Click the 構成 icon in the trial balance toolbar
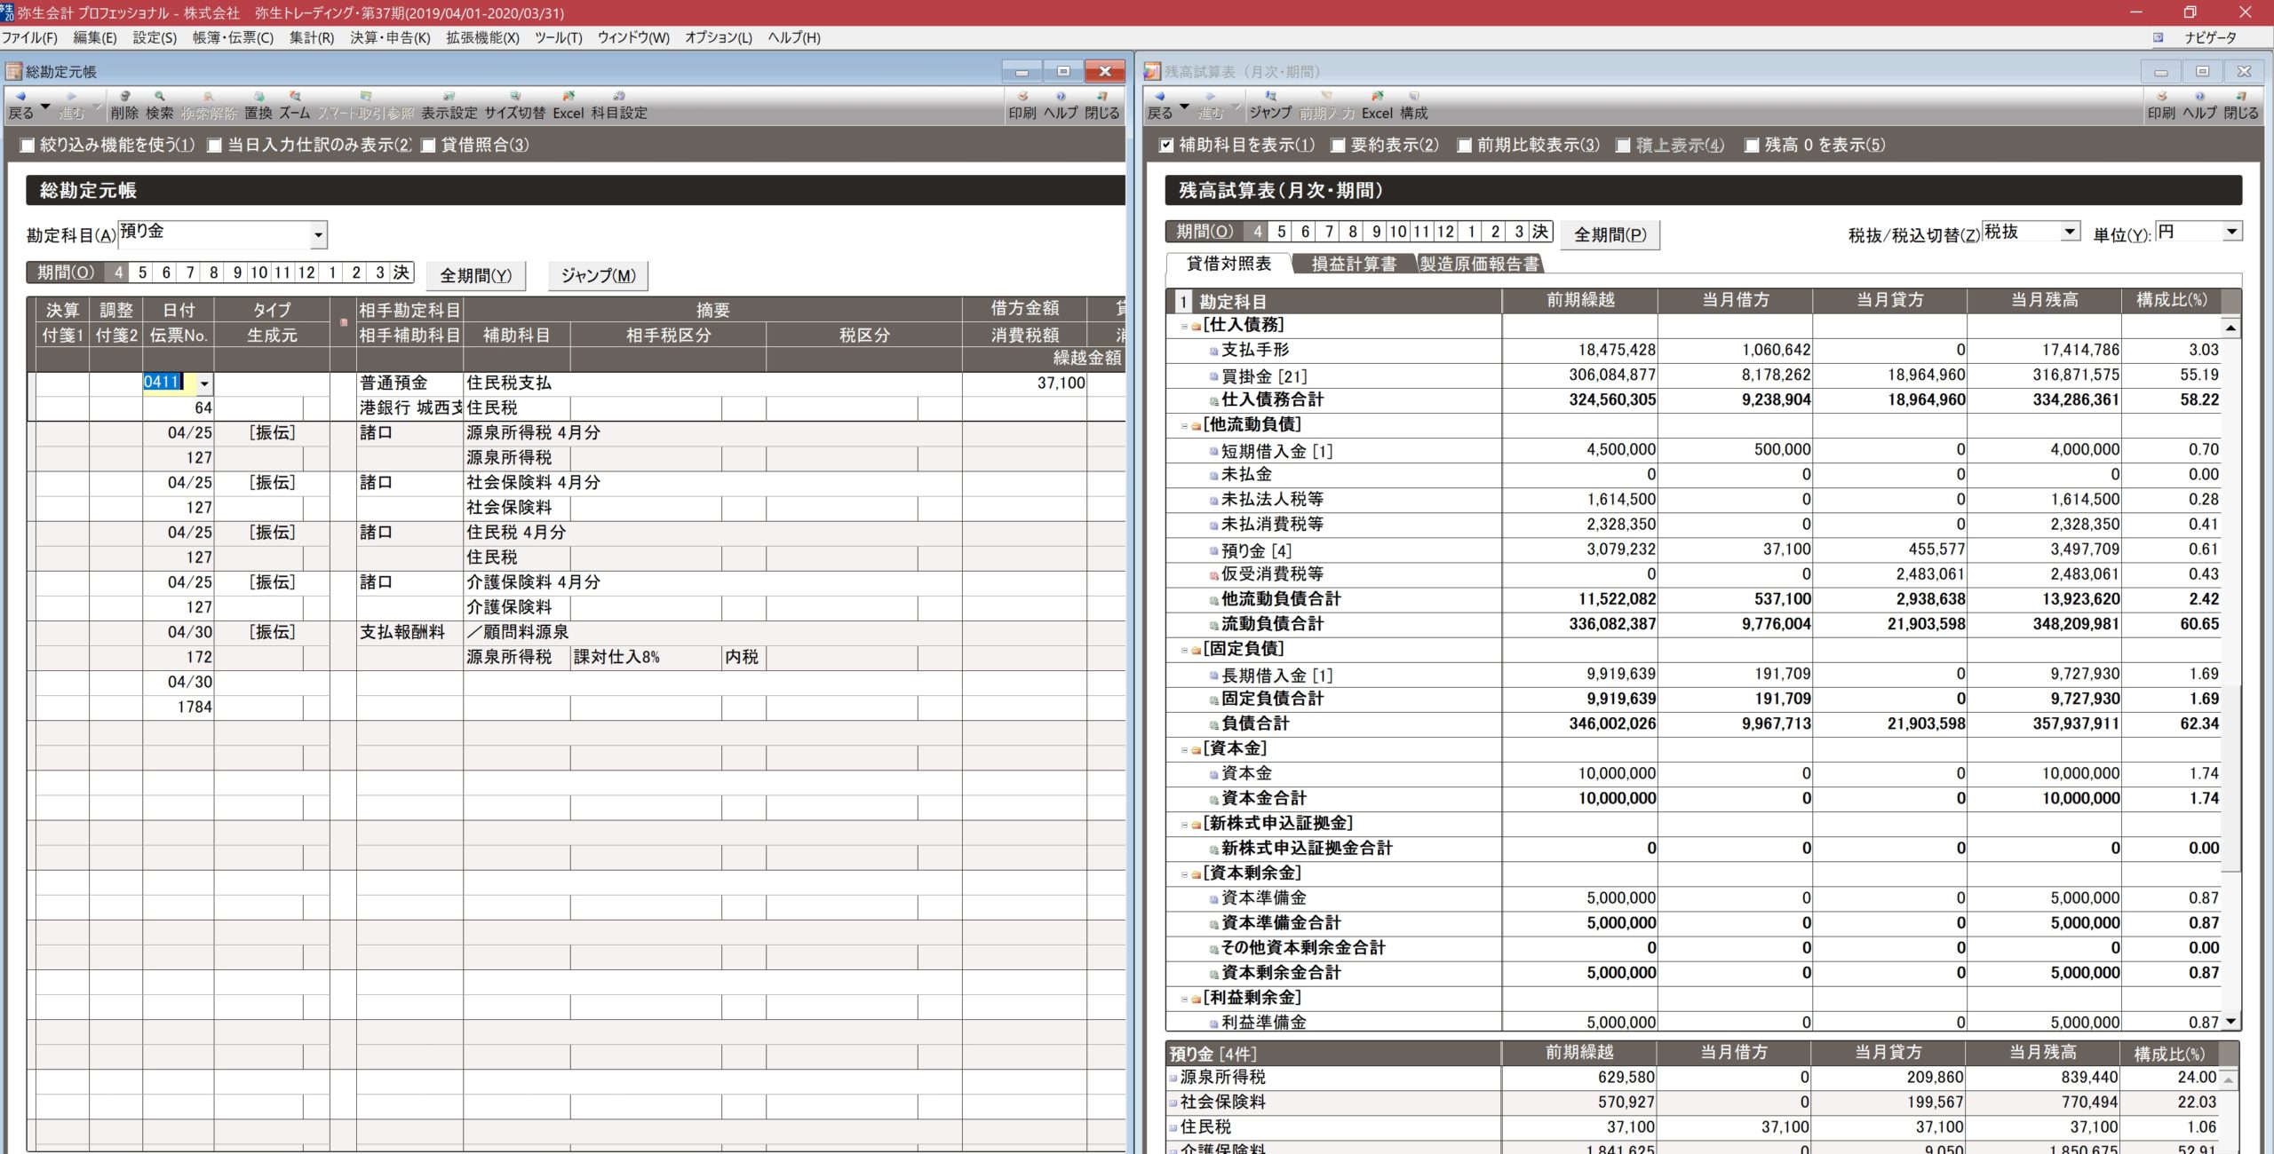2274x1154 pixels. [1413, 104]
